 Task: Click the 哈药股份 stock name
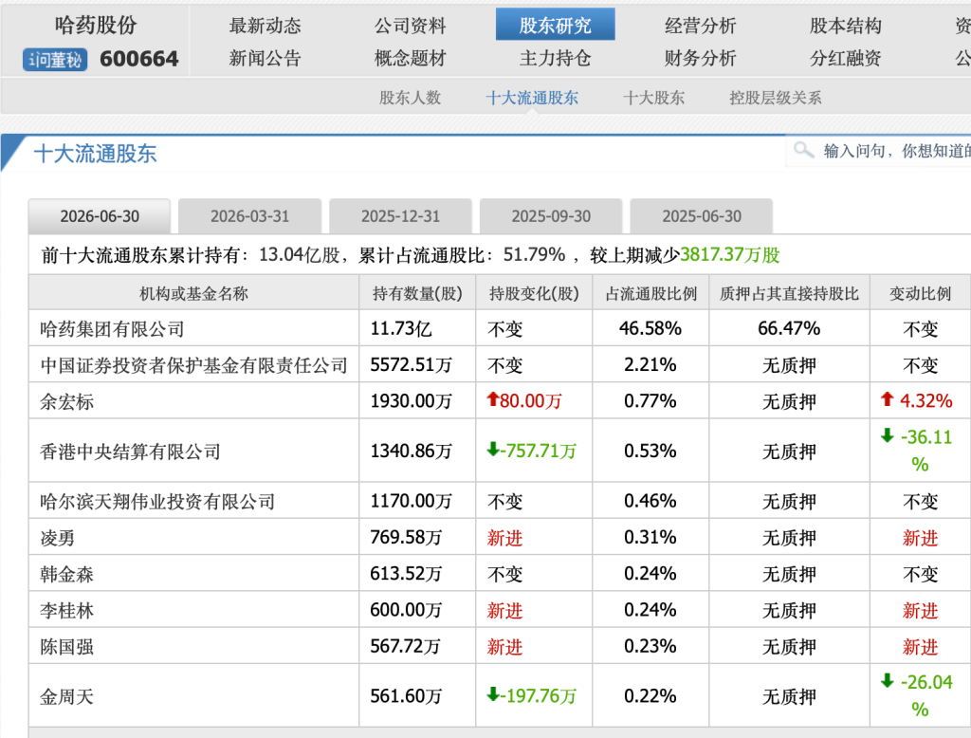(x=96, y=25)
